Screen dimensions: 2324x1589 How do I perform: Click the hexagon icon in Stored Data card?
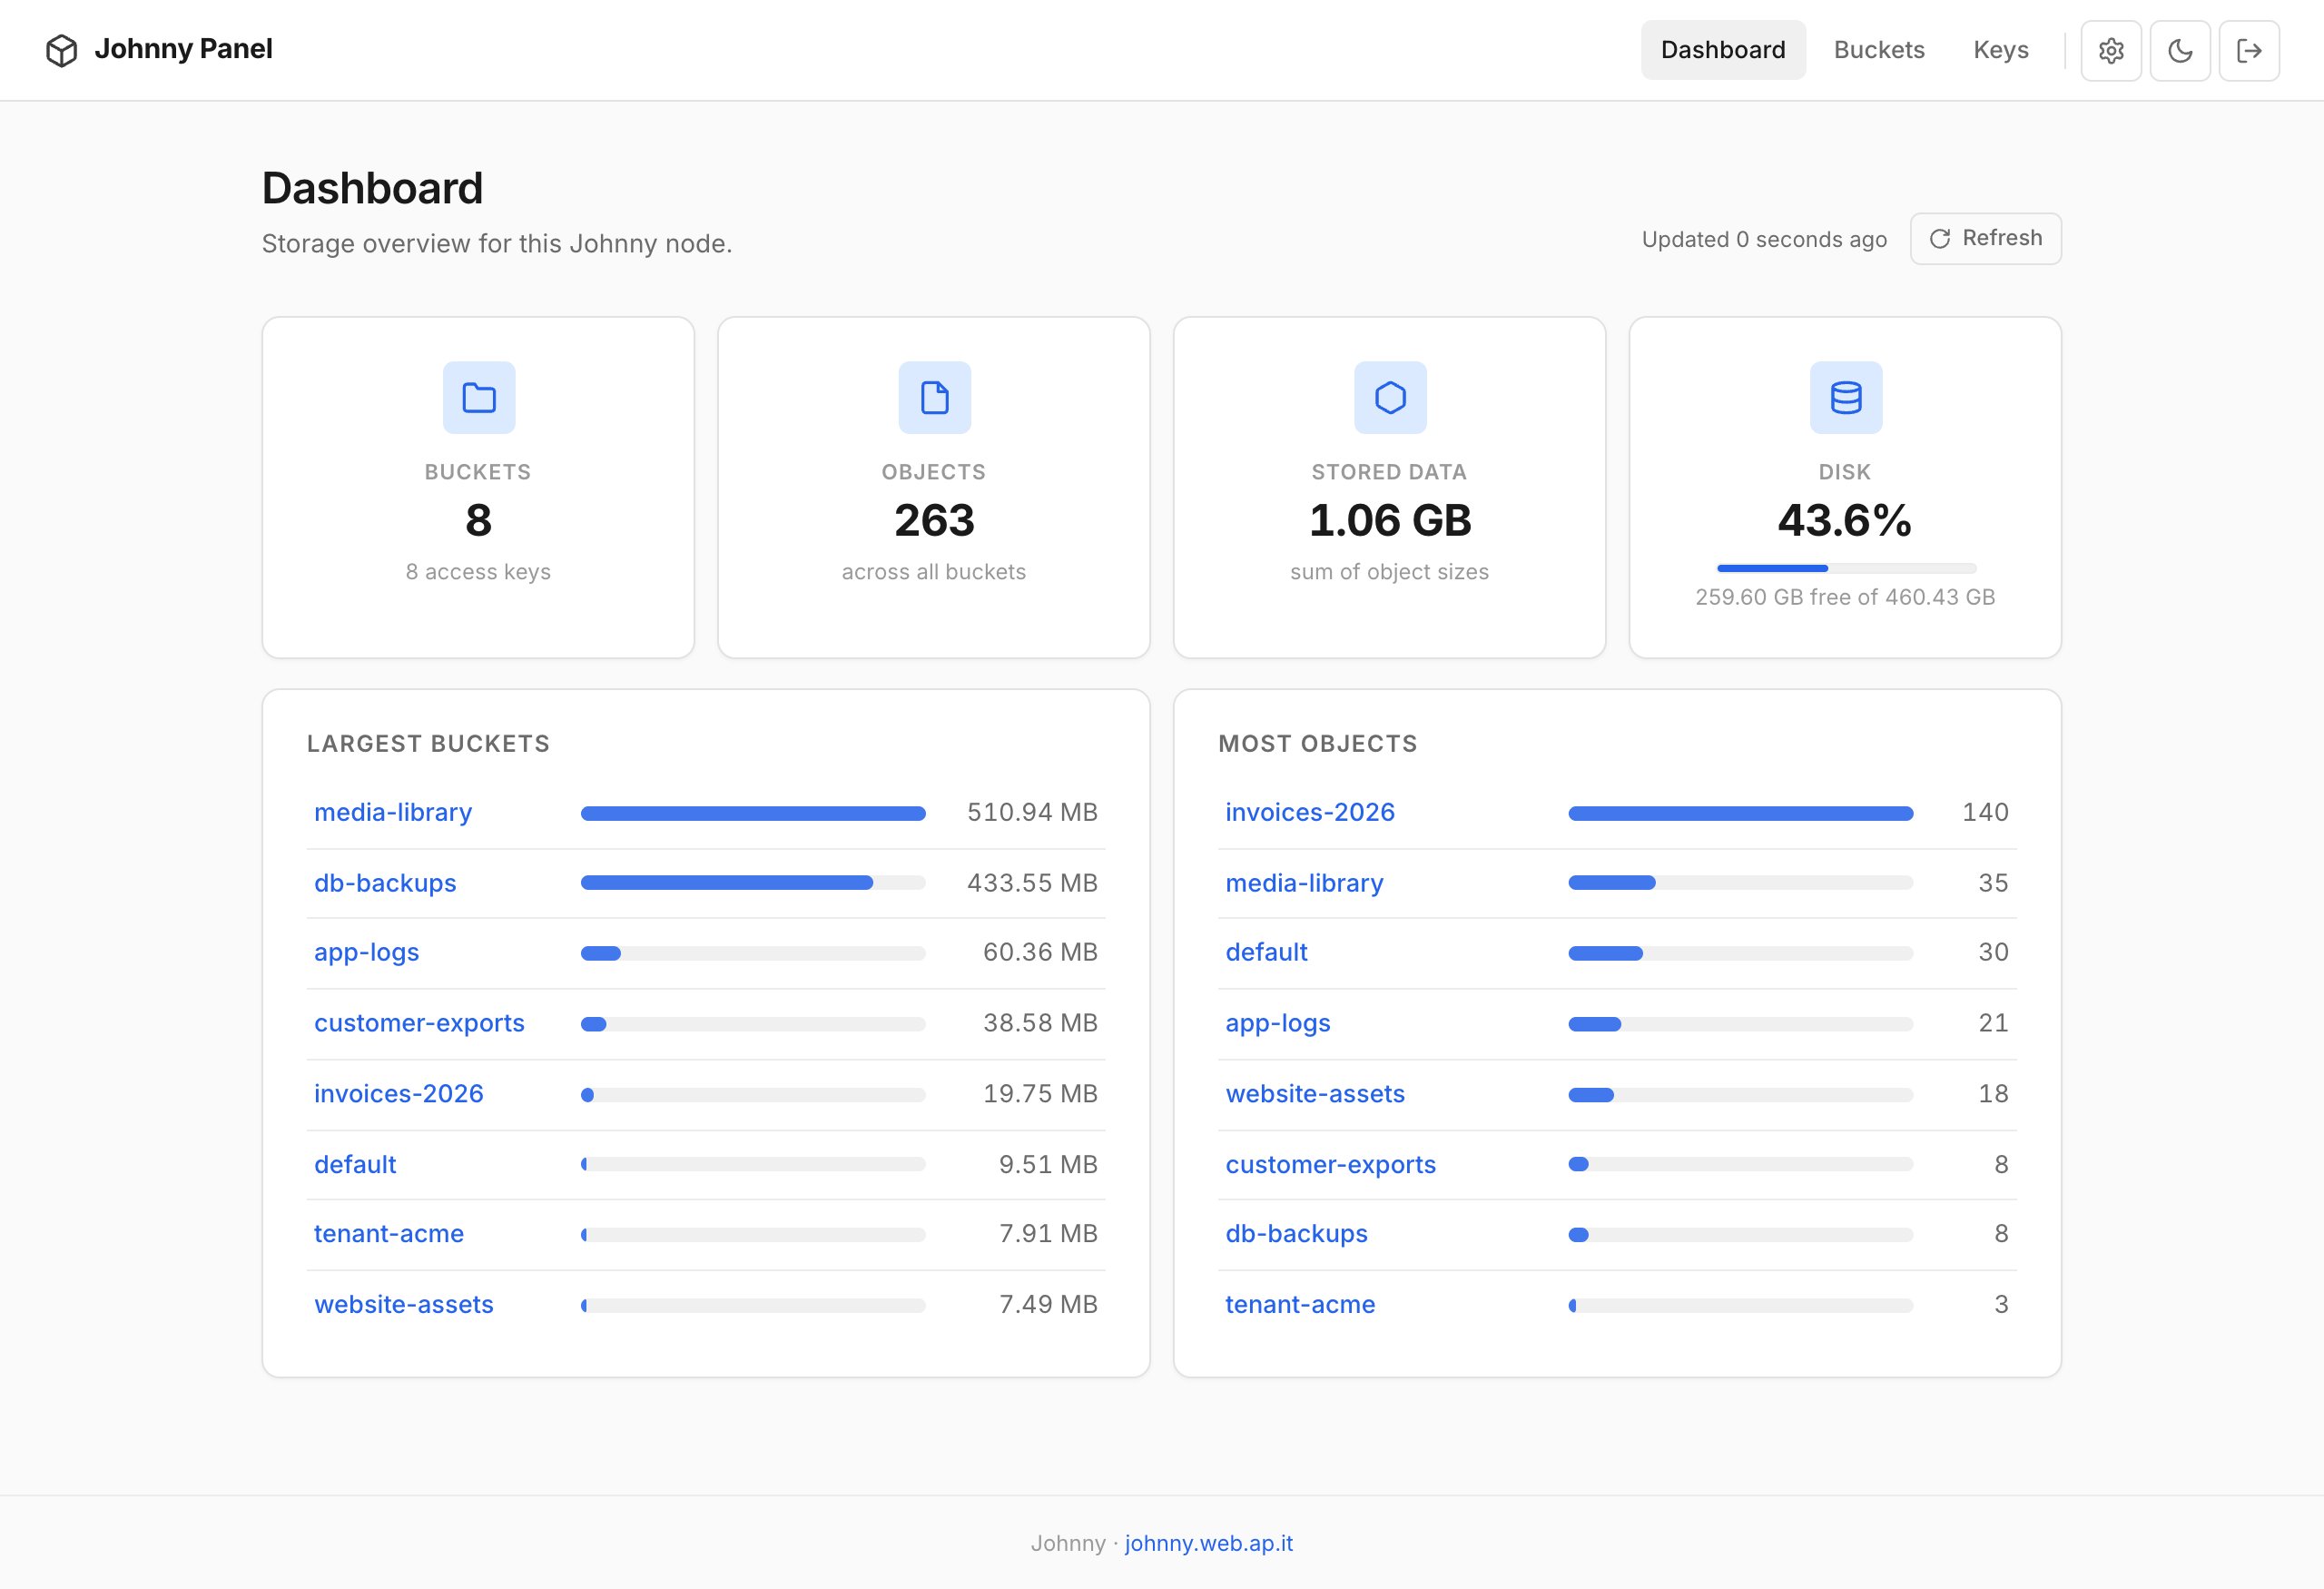1390,397
